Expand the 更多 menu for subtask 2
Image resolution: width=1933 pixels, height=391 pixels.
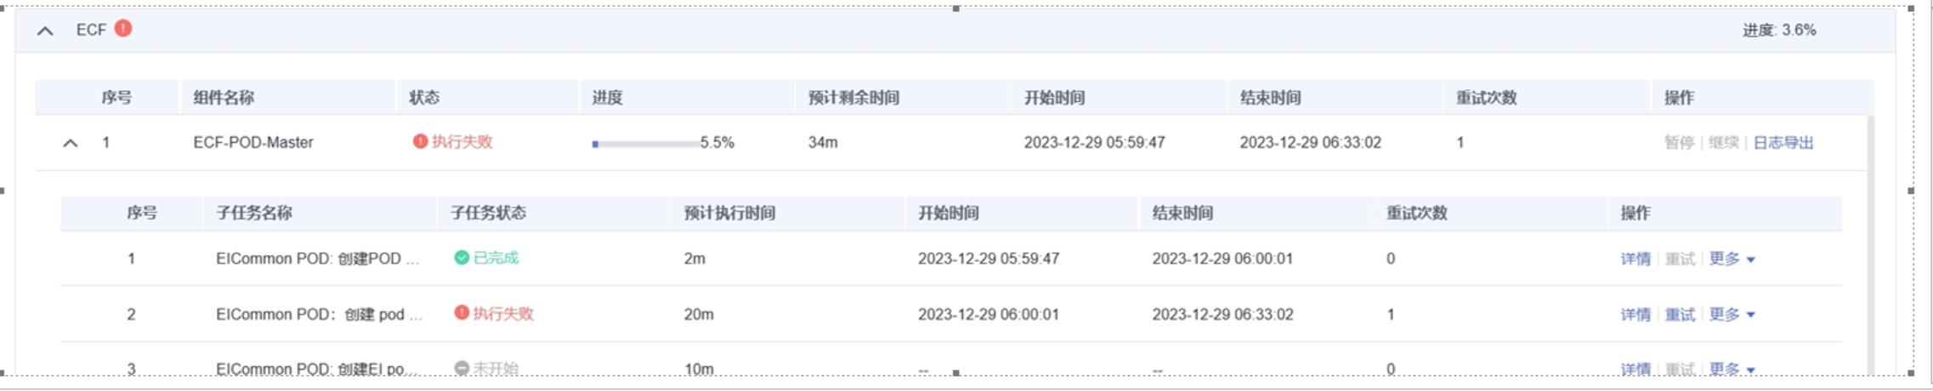[1732, 314]
